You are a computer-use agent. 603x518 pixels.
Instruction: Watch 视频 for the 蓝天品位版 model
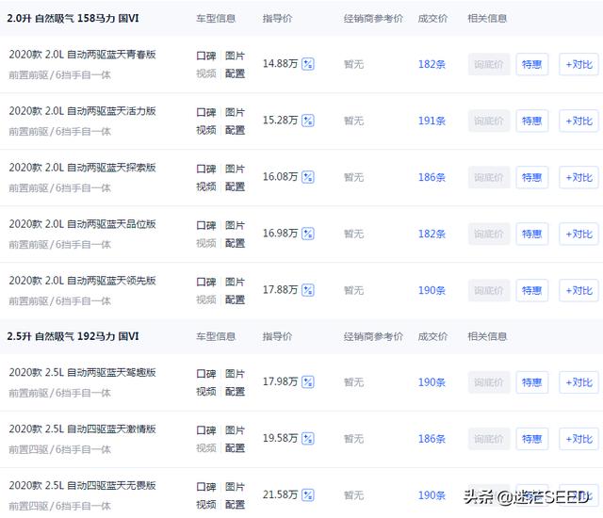[205, 243]
